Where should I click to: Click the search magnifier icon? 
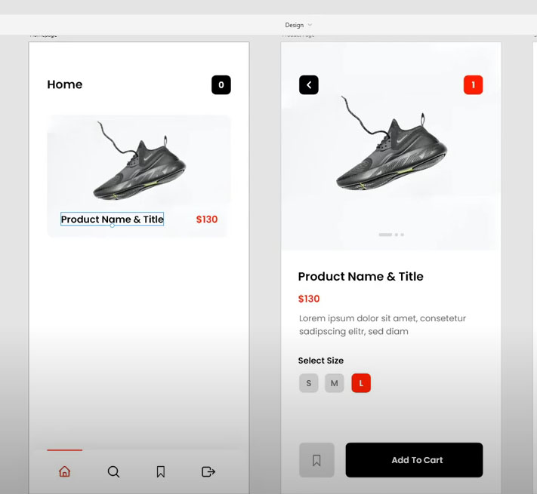113,471
